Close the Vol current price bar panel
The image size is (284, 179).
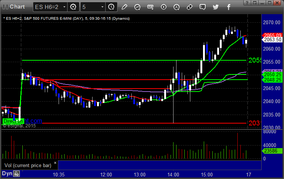(x=55, y=163)
